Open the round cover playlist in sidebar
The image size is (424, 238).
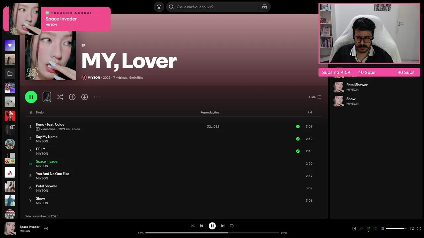pyautogui.click(x=10, y=144)
